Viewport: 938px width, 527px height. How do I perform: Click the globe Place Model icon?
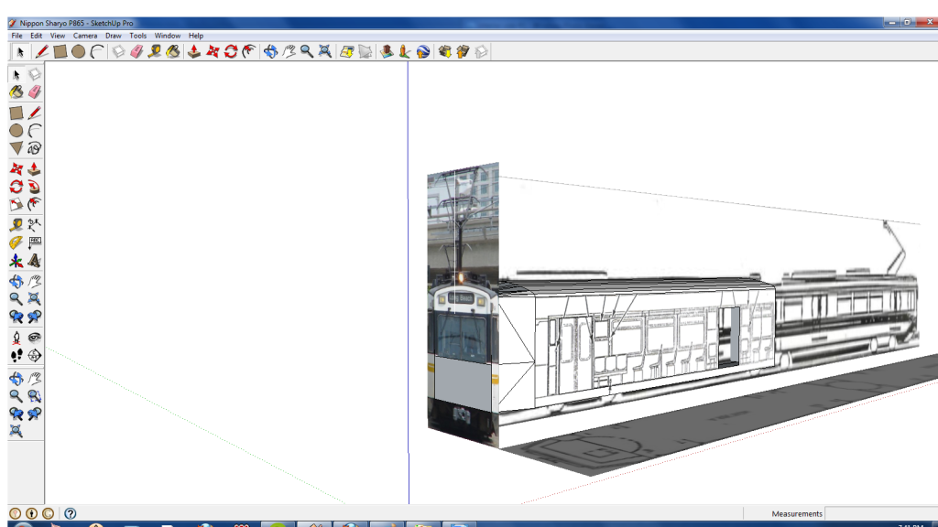(423, 52)
